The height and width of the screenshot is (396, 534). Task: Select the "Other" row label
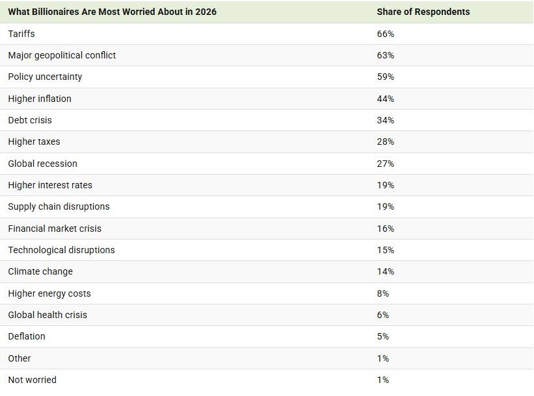20,358
